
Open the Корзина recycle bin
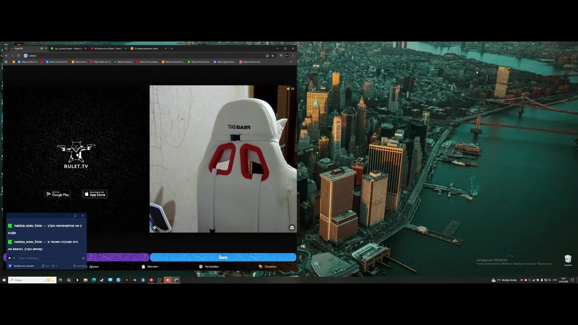(x=568, y=260)
